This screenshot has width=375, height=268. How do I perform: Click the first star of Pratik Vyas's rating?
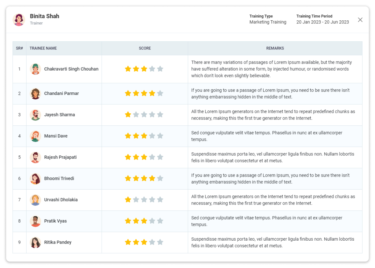128,221
